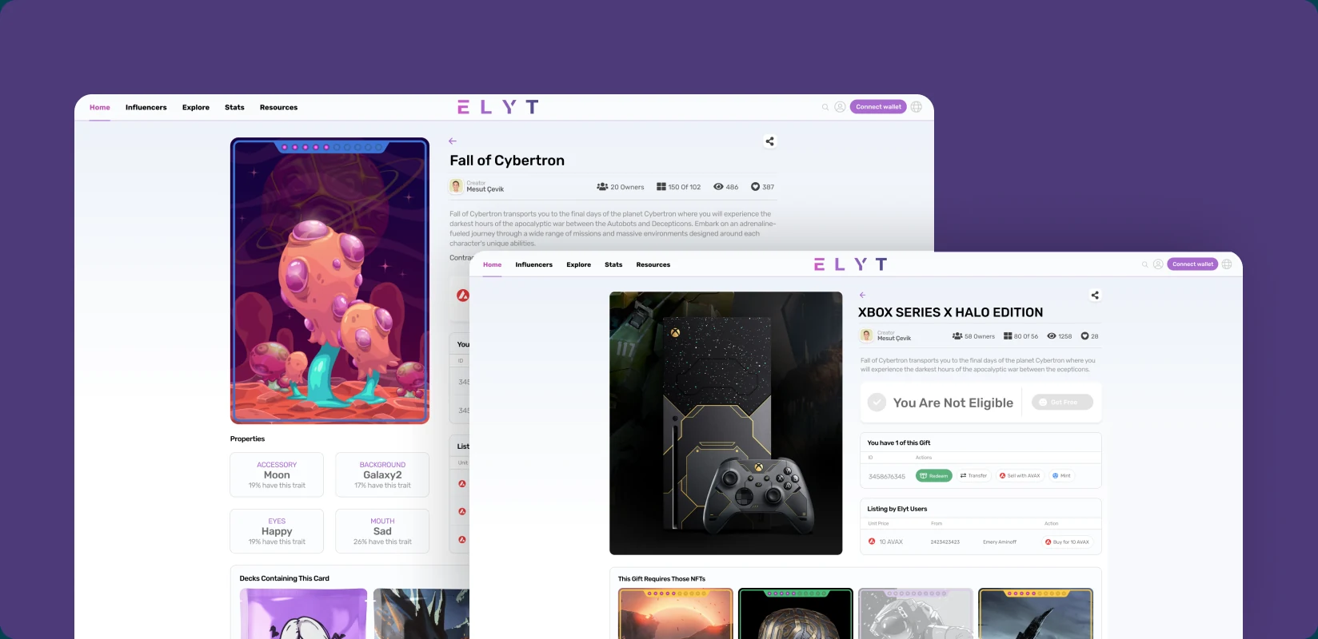Click the ELYT logo in the back window
Image resolution: width=1318 pixels, height=639 pixels.
coord(497,107)
